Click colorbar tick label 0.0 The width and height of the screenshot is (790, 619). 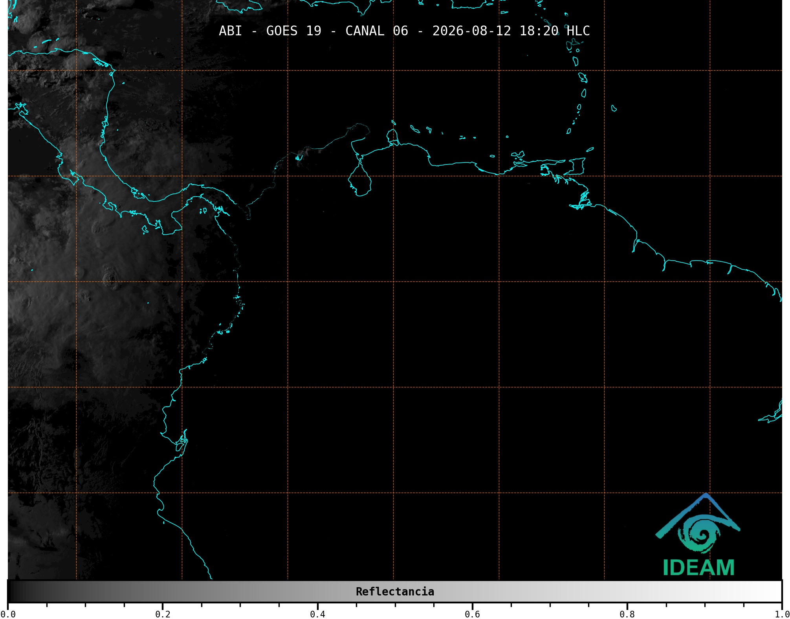pyautogui.click(x=8, y=614)
